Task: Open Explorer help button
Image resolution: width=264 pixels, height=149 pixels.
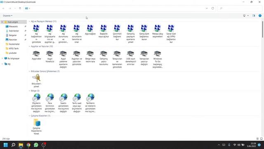Action: pyautogui.click(x=260, y=16)
